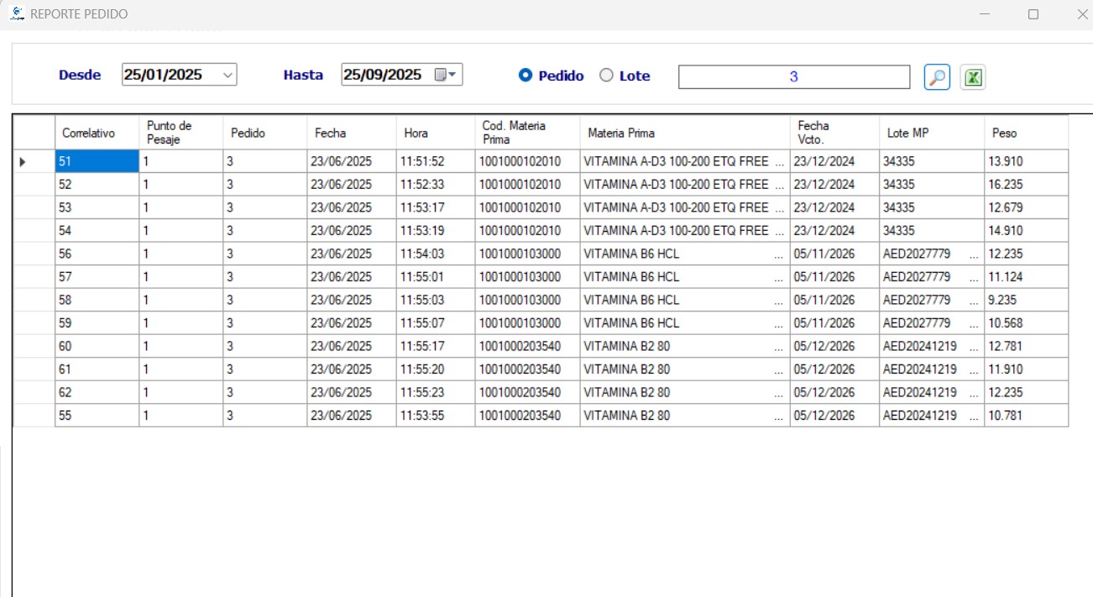Select the Pedido radio button
Image resolution: width=1093 pixels, height=597 pixels.
[x=526, y=76]
